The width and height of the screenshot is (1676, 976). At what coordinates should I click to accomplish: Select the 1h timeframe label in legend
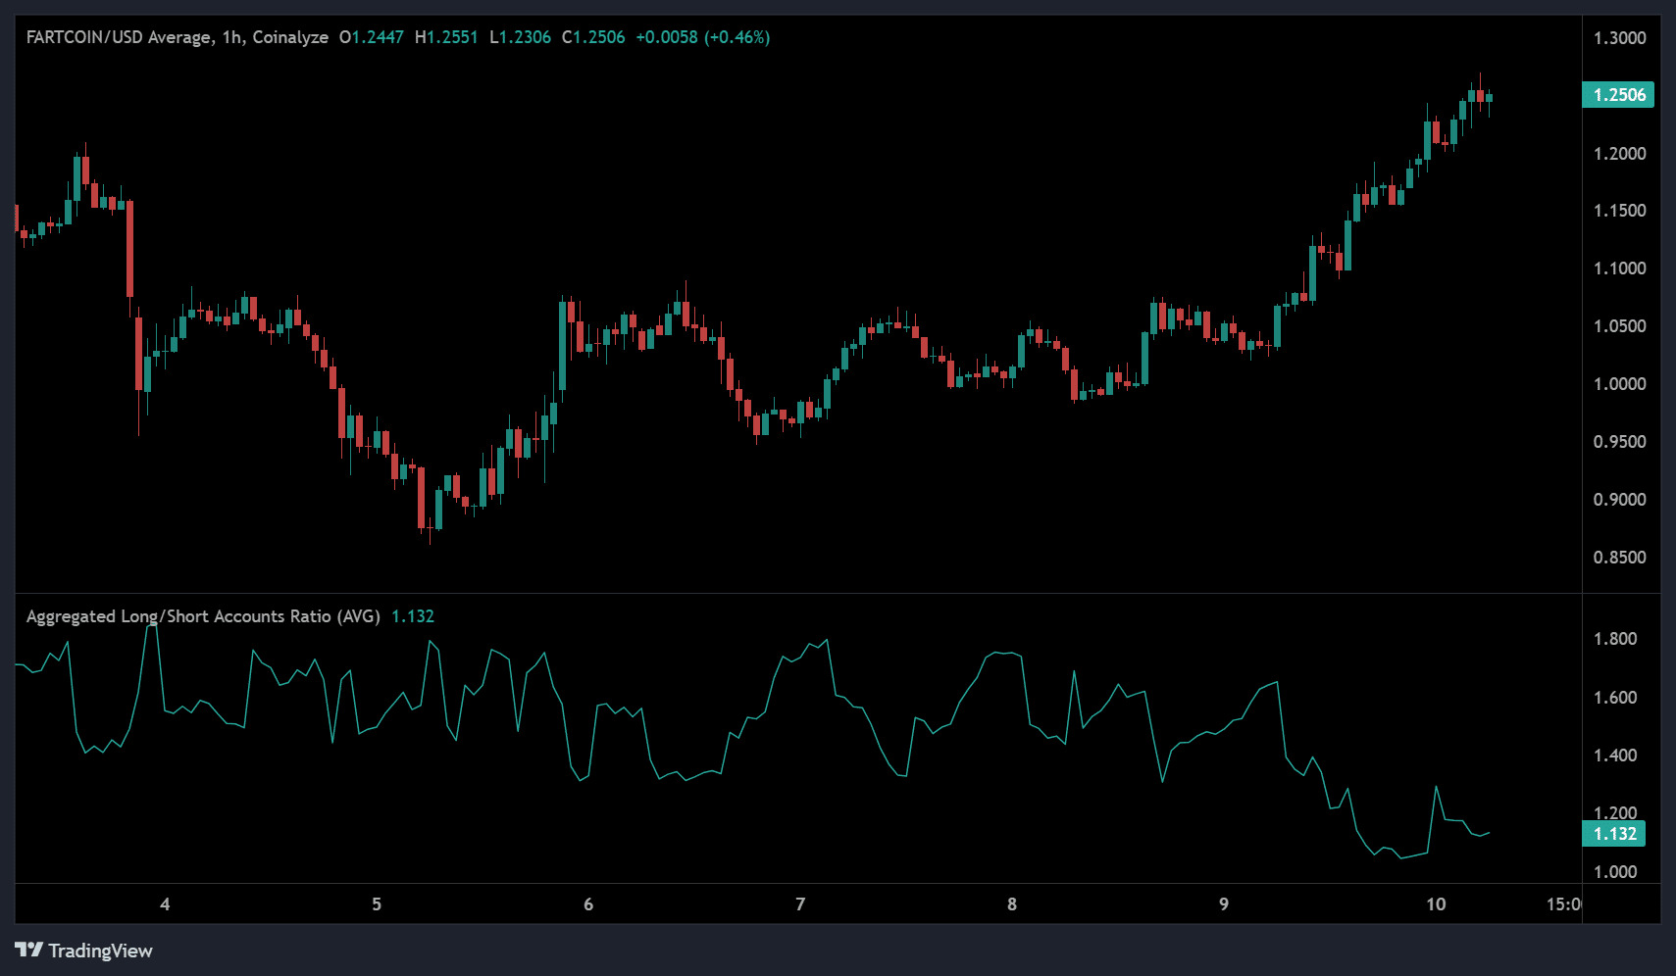click(231, 37)
